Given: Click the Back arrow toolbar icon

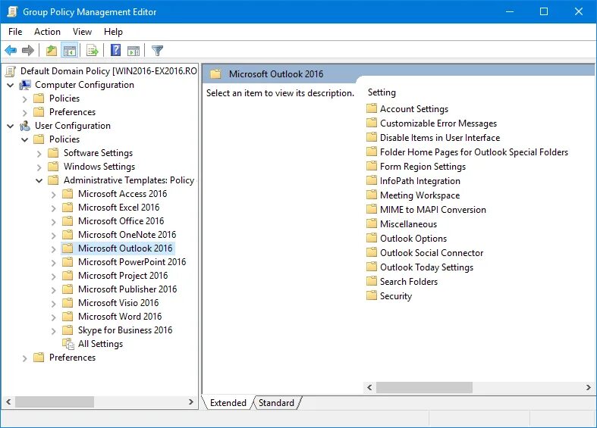Looking at the screenshot, I should [11, 50].
